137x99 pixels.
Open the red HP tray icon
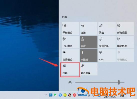(x=74, y=95)
